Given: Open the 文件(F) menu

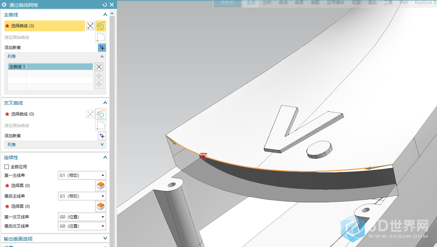Looking at the screenshot, I should coord(227,3).
